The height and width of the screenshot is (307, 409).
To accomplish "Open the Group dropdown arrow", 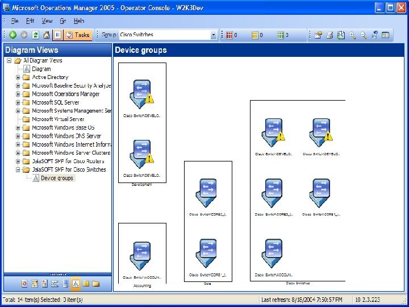I will click(214, 35).
